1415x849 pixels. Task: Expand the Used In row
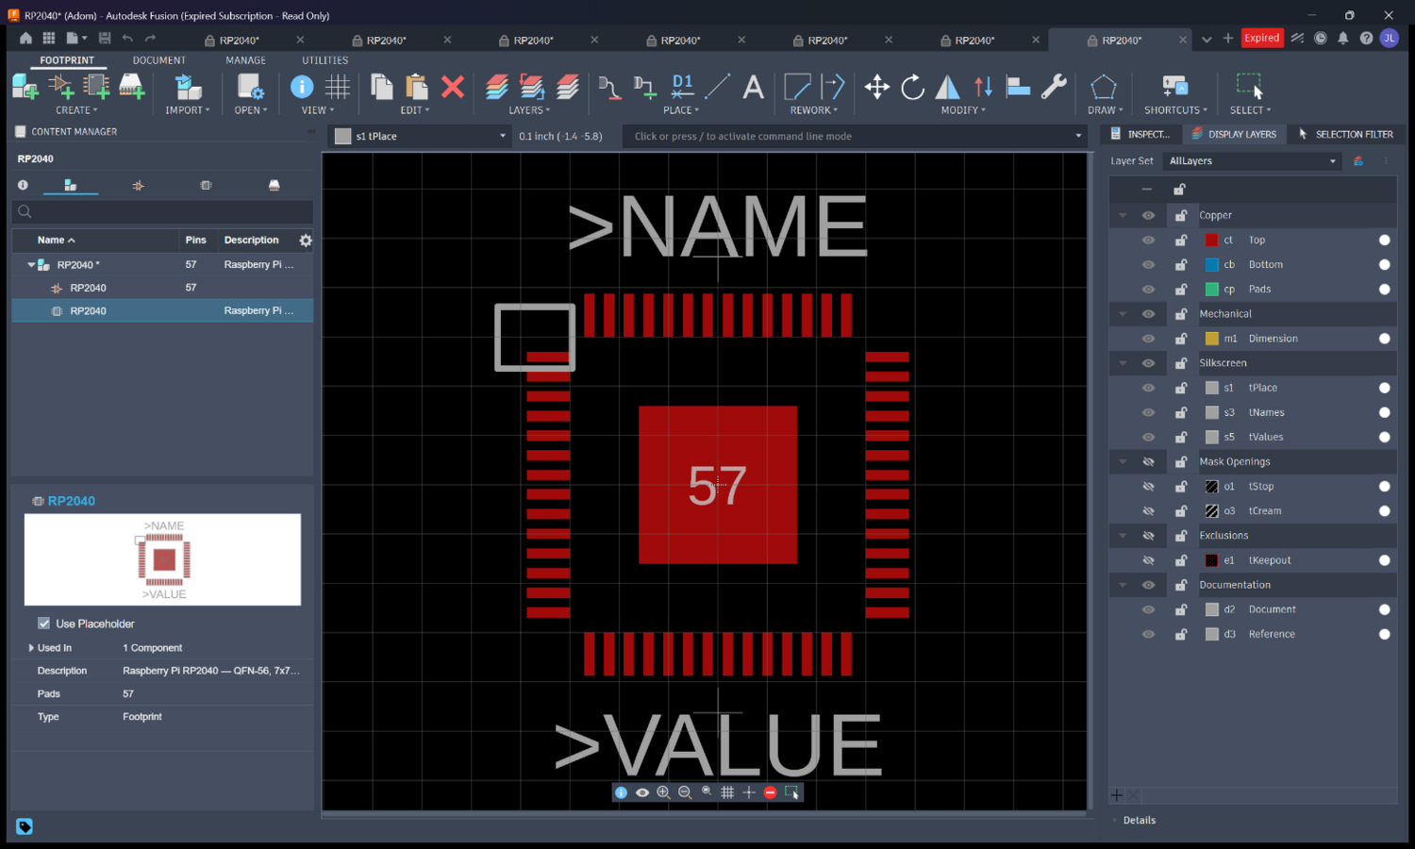coord(31,648)
